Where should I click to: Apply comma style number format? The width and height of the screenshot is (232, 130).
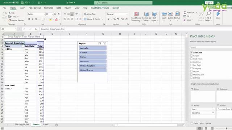click(118, 19)
